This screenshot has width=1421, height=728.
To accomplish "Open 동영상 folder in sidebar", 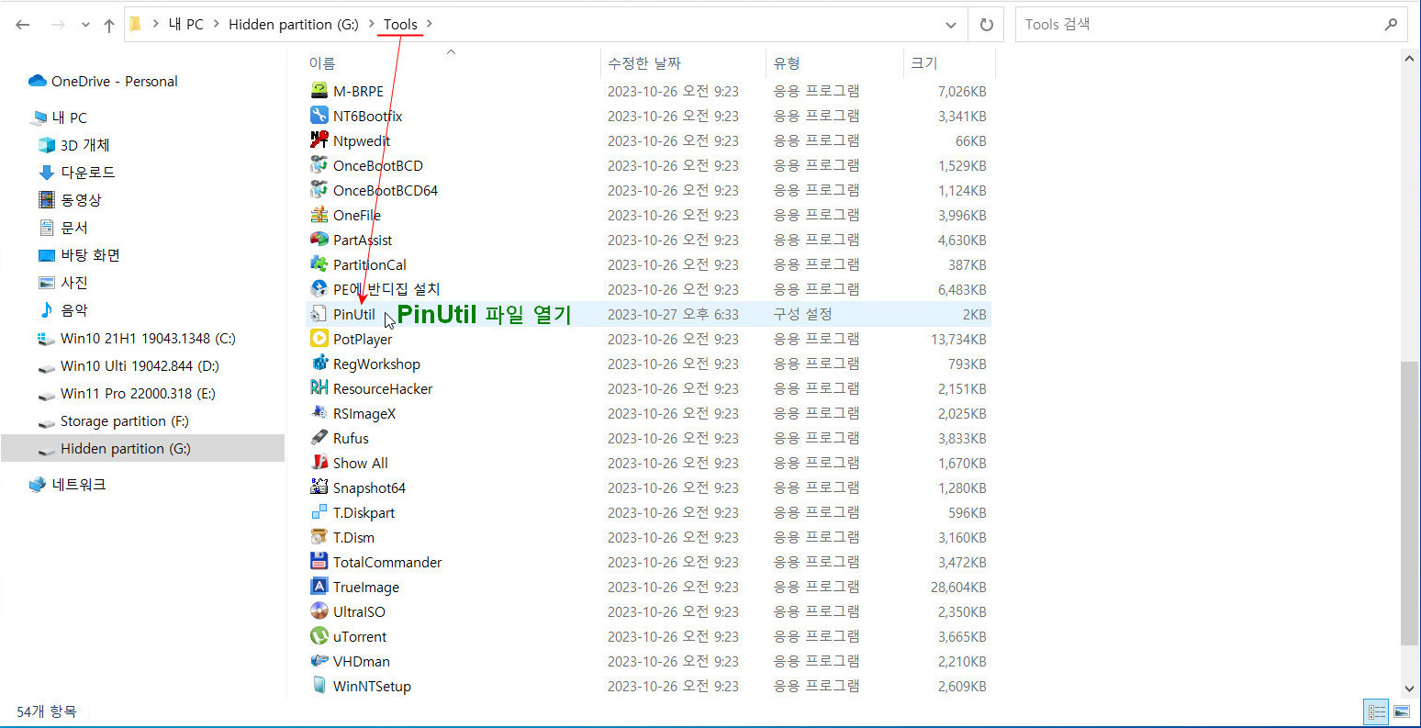I will click(x=81, y=200).
